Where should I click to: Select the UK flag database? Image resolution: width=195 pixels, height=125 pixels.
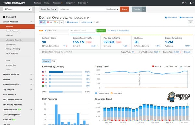click(49, 22)
